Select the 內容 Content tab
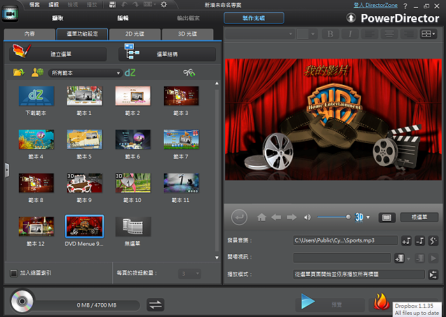Image resolution: width=446 pixels, height=317 pixels. tap(29, 34)
